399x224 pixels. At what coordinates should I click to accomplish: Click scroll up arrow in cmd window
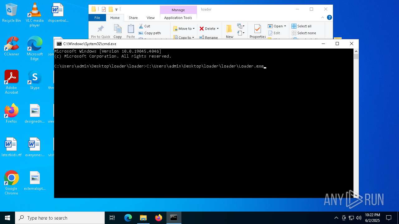(356, 51)
